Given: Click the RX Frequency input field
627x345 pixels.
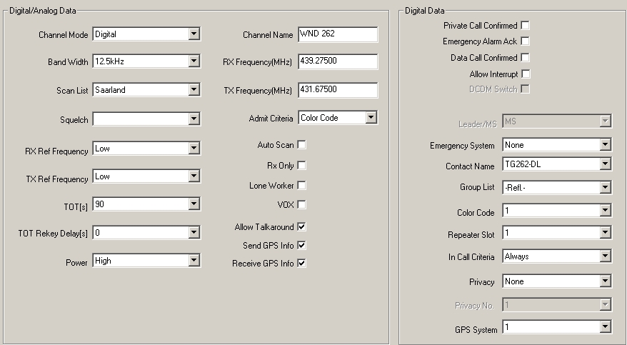Looking at the screenshot, I should [x=338, y=61].
